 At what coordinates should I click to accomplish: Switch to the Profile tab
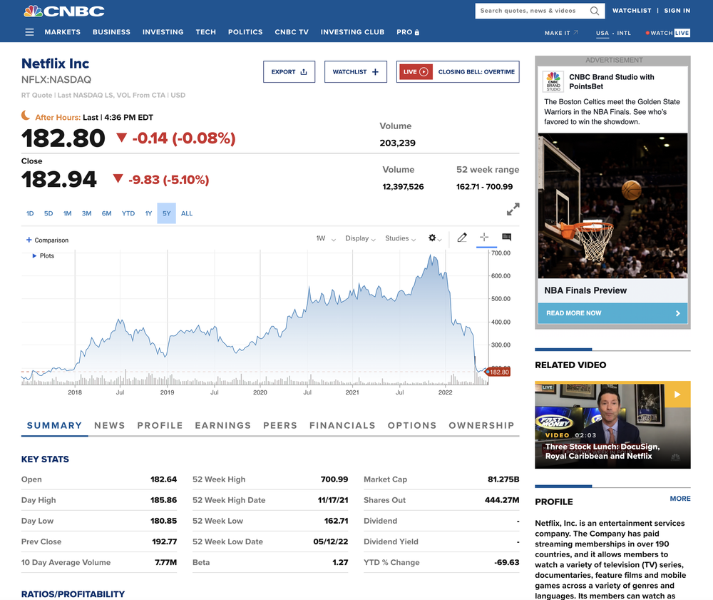point(160,425)
